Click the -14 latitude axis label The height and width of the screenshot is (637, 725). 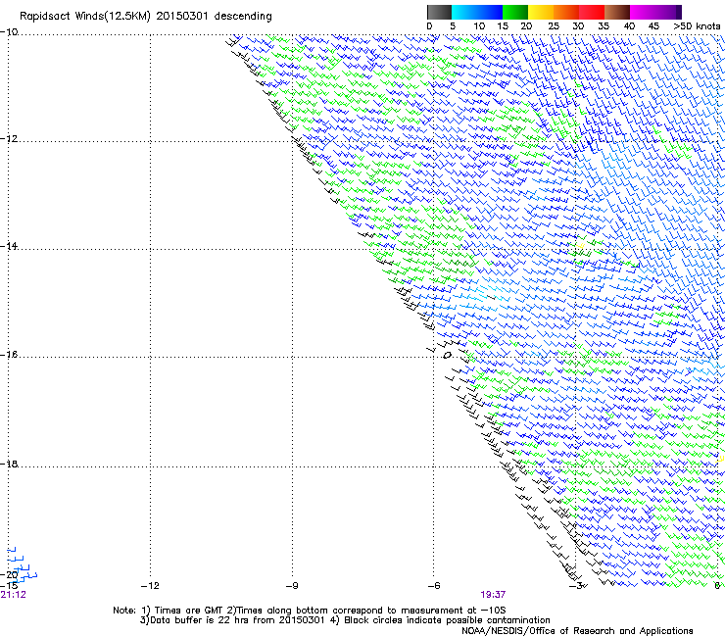tap(9, 246)
